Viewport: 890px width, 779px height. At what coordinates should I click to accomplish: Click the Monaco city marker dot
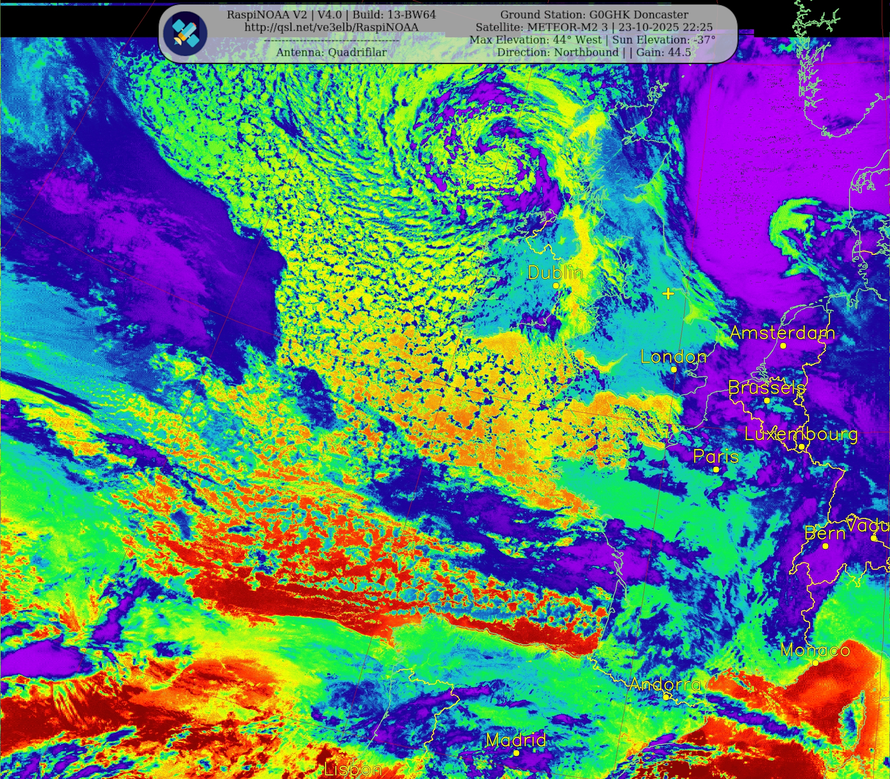coord(815,663)
